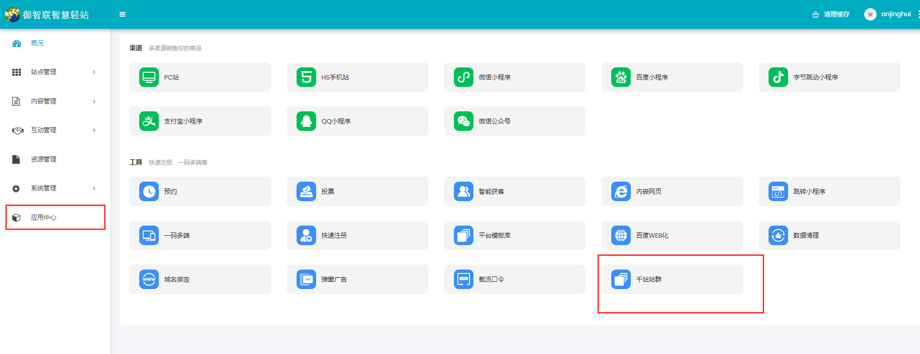
Task: Open the H5手机站 channel icon
Action: point(306,77)
